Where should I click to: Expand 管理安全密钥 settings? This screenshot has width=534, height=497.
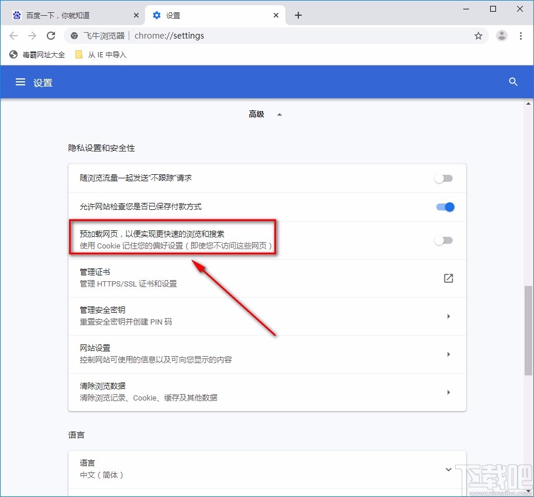[448, 316]
